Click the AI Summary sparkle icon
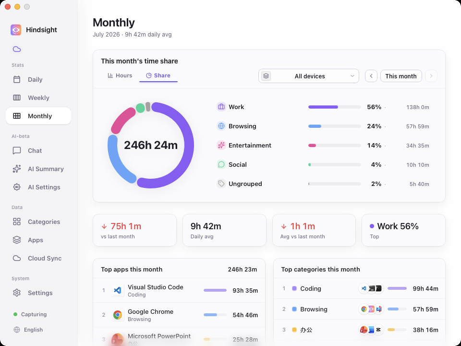Image resolution: width=461 pixels, height=346 pixels. tap(17, 169)
